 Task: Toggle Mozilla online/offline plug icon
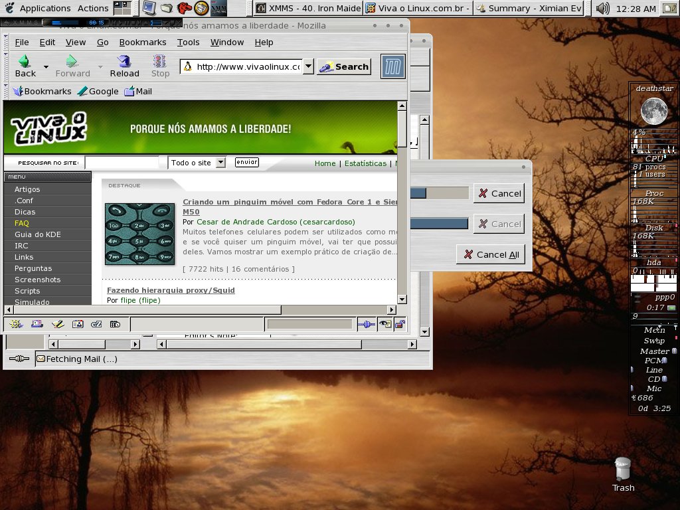click(x=367, y=324)
